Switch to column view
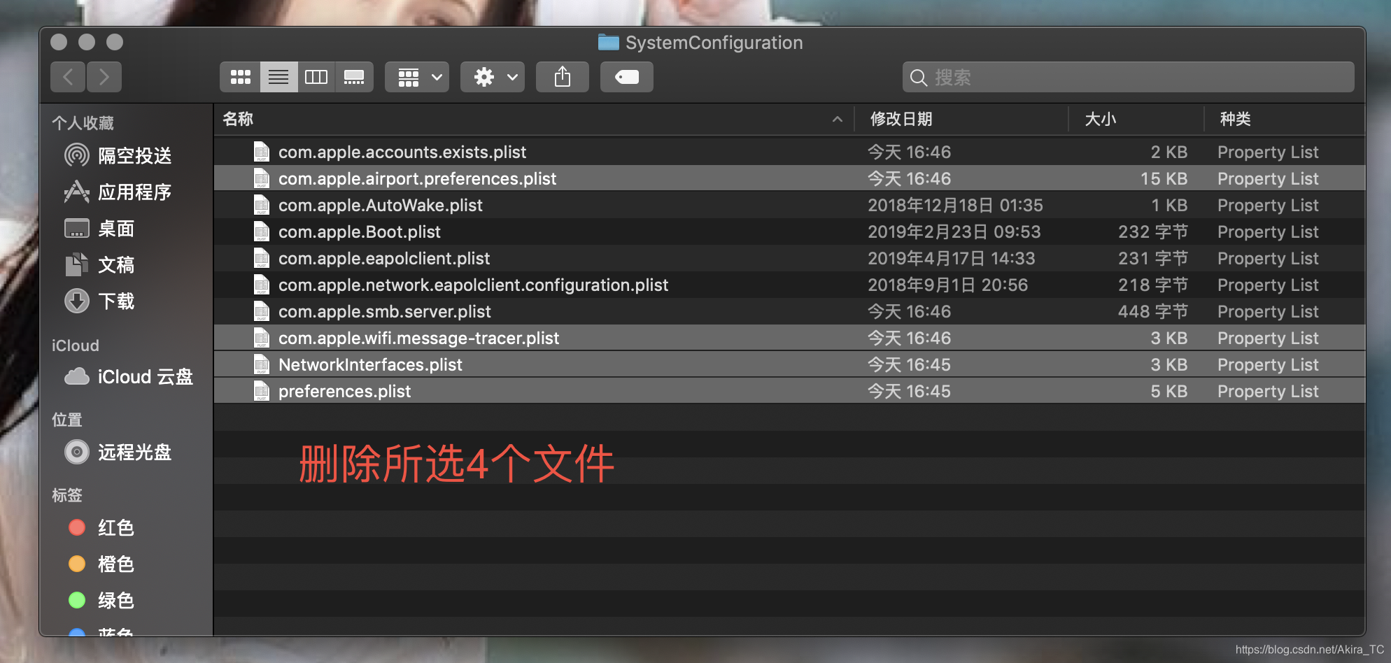The height and width of the screenshot is (663, 1391). point(316,77)
